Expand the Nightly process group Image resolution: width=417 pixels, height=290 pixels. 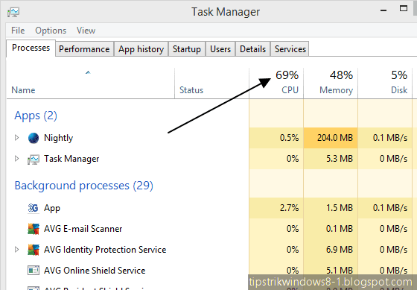(16, 138)
